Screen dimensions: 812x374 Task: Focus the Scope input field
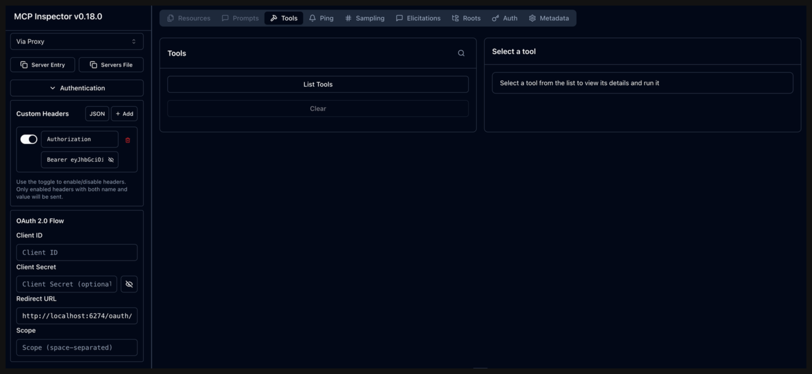pos(76,348)
